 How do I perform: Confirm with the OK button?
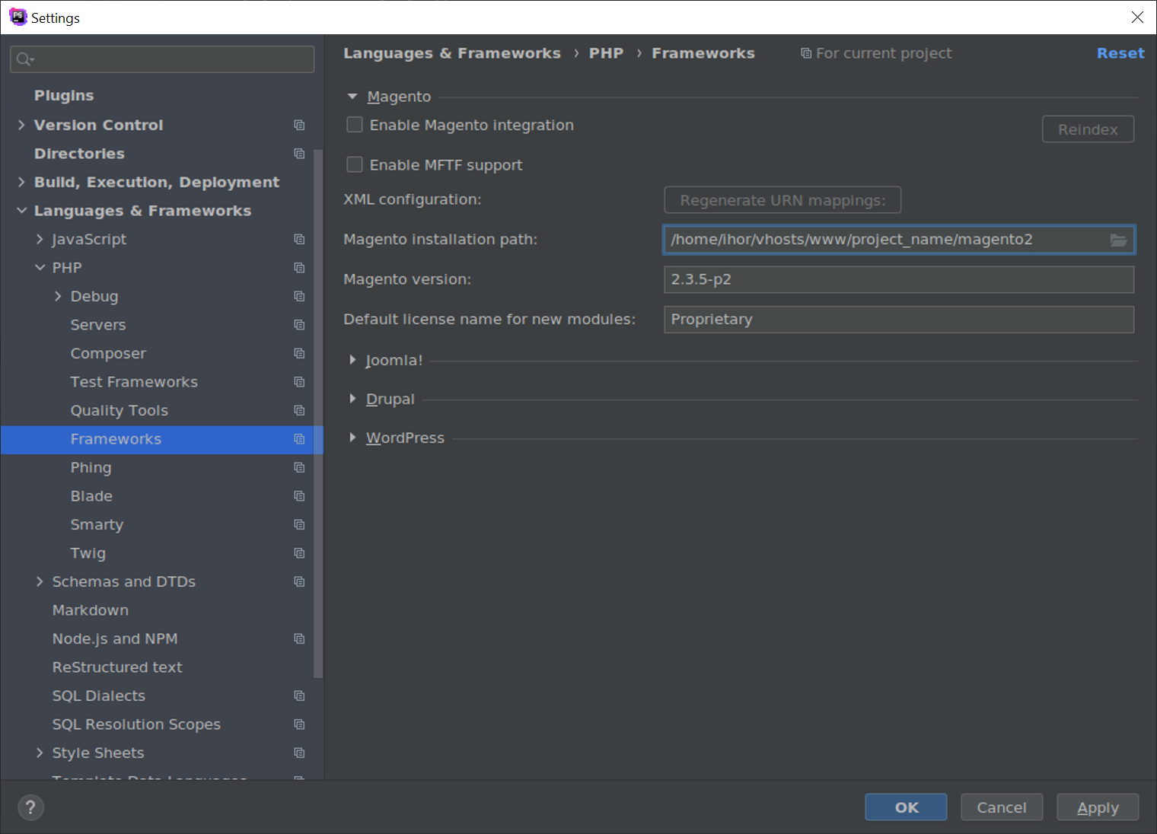click(906, 807)
